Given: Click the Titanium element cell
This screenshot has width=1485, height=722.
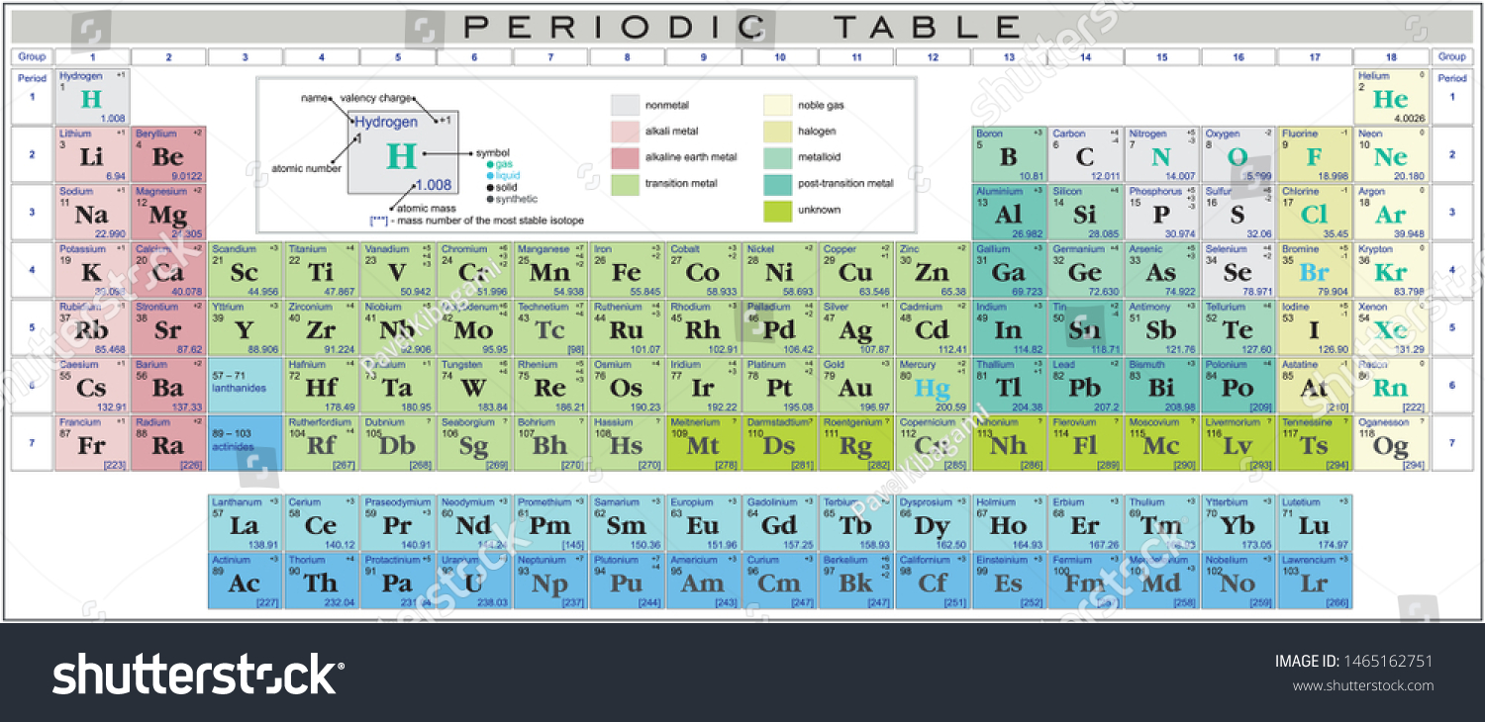Looking at the screenshot, I should (x=321, y=270).
